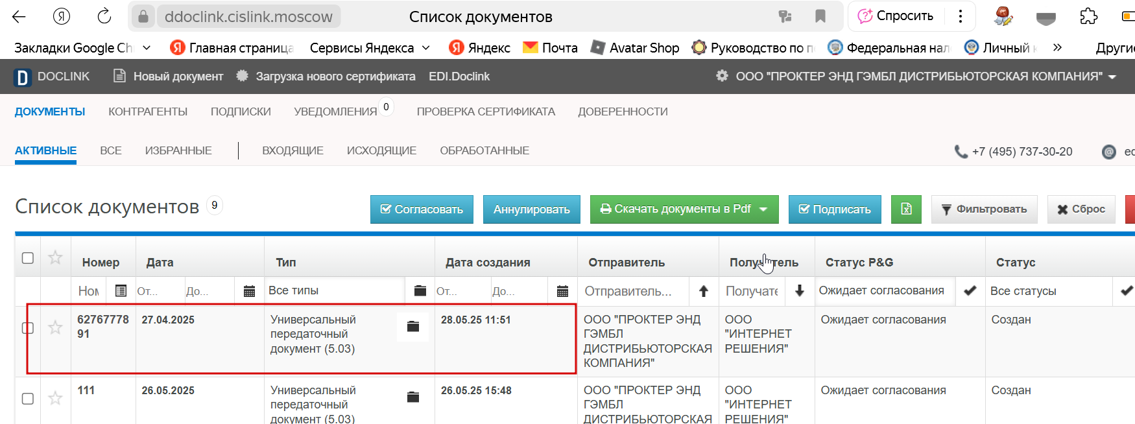Open Руководство по bookmark
Image resolution: width=1135 pixels, height=424 pixels.
click(753, 48)
